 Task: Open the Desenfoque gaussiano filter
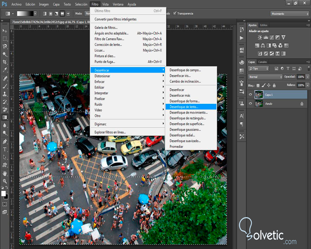click(185, 129)
